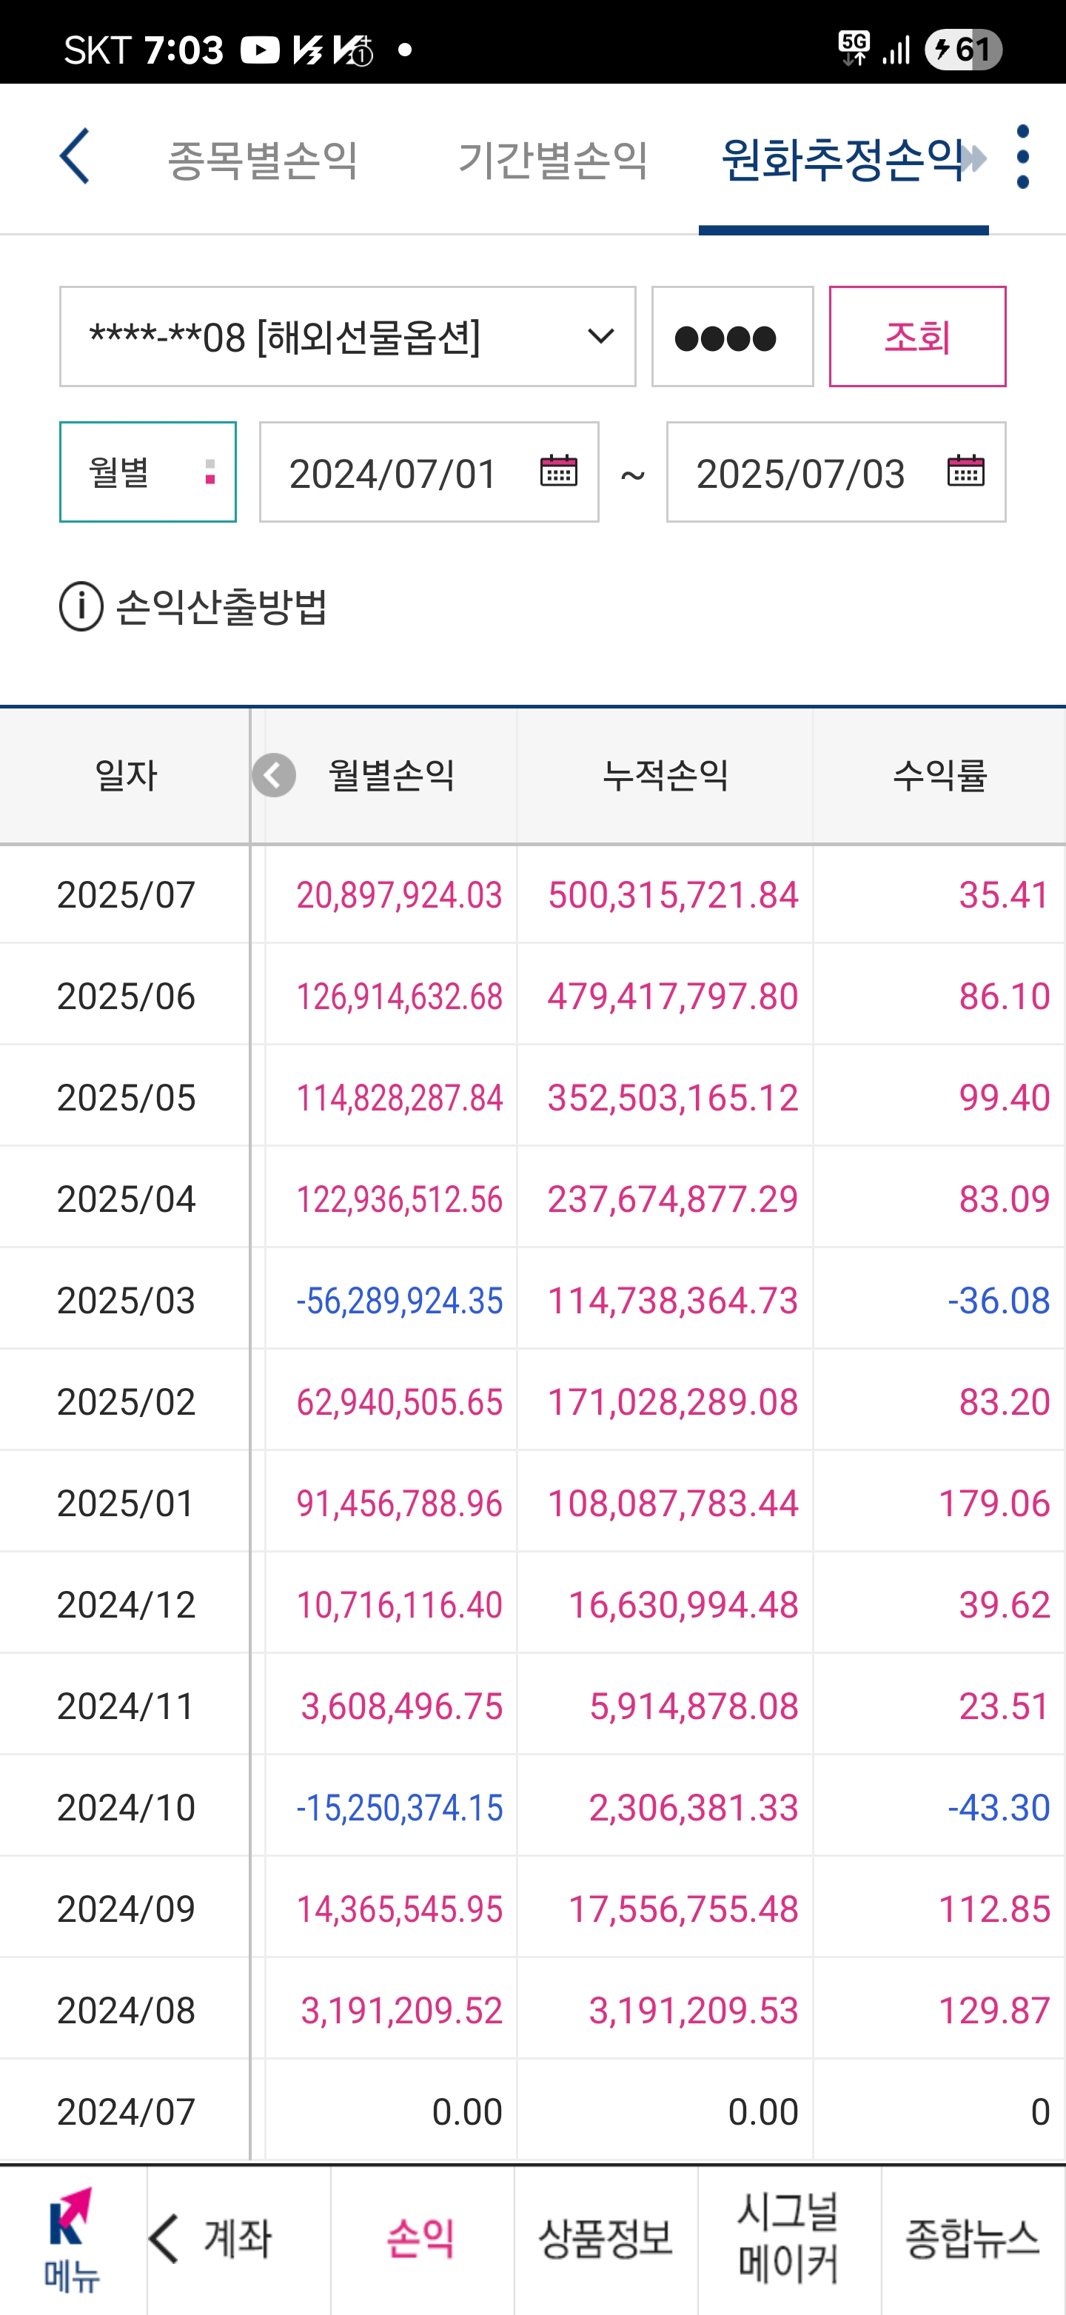Select row date 2024/08

click(126, 2011)
